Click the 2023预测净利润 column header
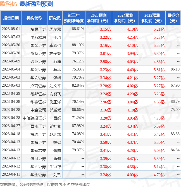The width and height of the screenshot is (181, 187). point(99,18)
